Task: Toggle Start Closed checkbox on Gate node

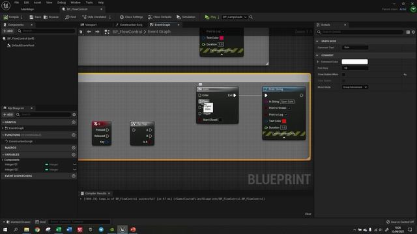Action: pyautogui.click(x=220, y=120)
